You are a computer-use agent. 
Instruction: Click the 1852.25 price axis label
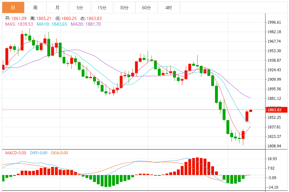[x=274, y=117]
